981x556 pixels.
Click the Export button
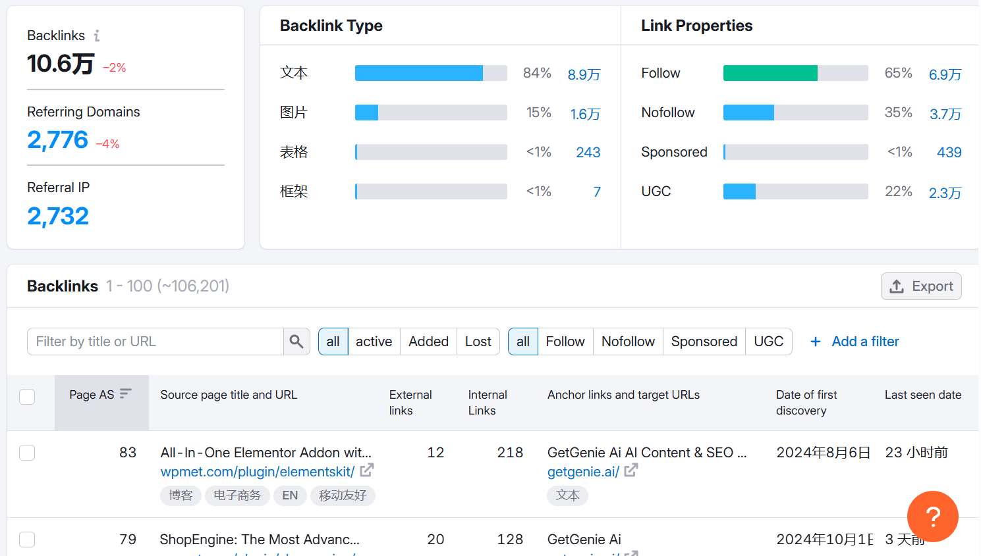921,286
